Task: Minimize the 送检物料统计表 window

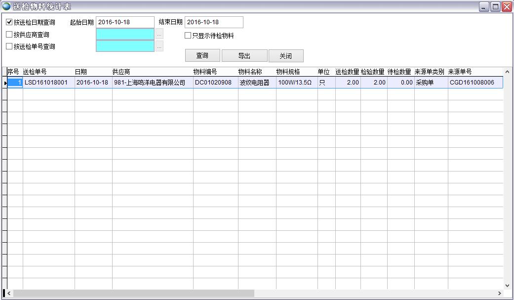Action: pos(484,6)
